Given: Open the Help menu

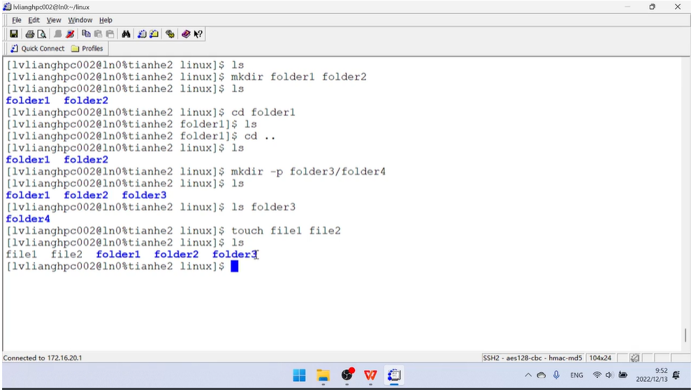Looking at the screenshot, I should click(105, 20).
